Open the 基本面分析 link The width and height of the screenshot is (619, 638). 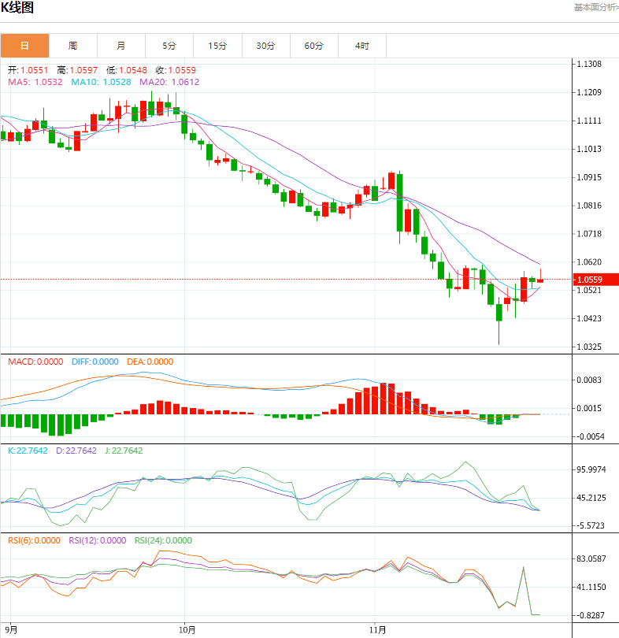(596, 7)
